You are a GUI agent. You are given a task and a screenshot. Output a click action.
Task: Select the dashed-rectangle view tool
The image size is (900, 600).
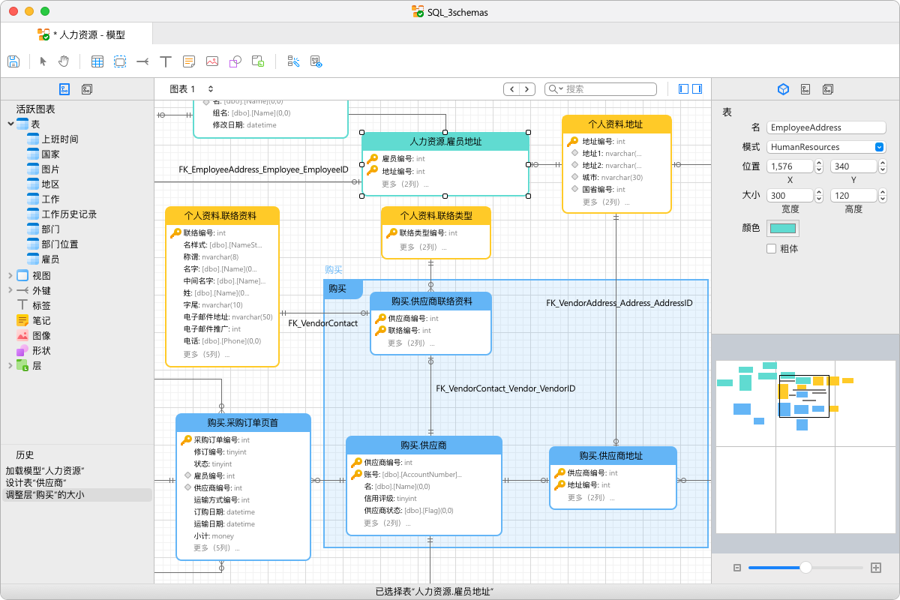(x=120, y=61)
